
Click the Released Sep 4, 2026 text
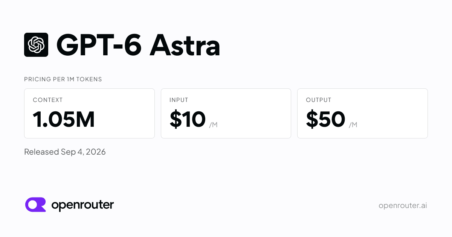(65, 152)
